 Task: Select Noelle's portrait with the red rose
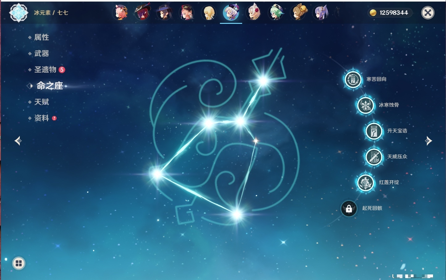click(254, 13)
